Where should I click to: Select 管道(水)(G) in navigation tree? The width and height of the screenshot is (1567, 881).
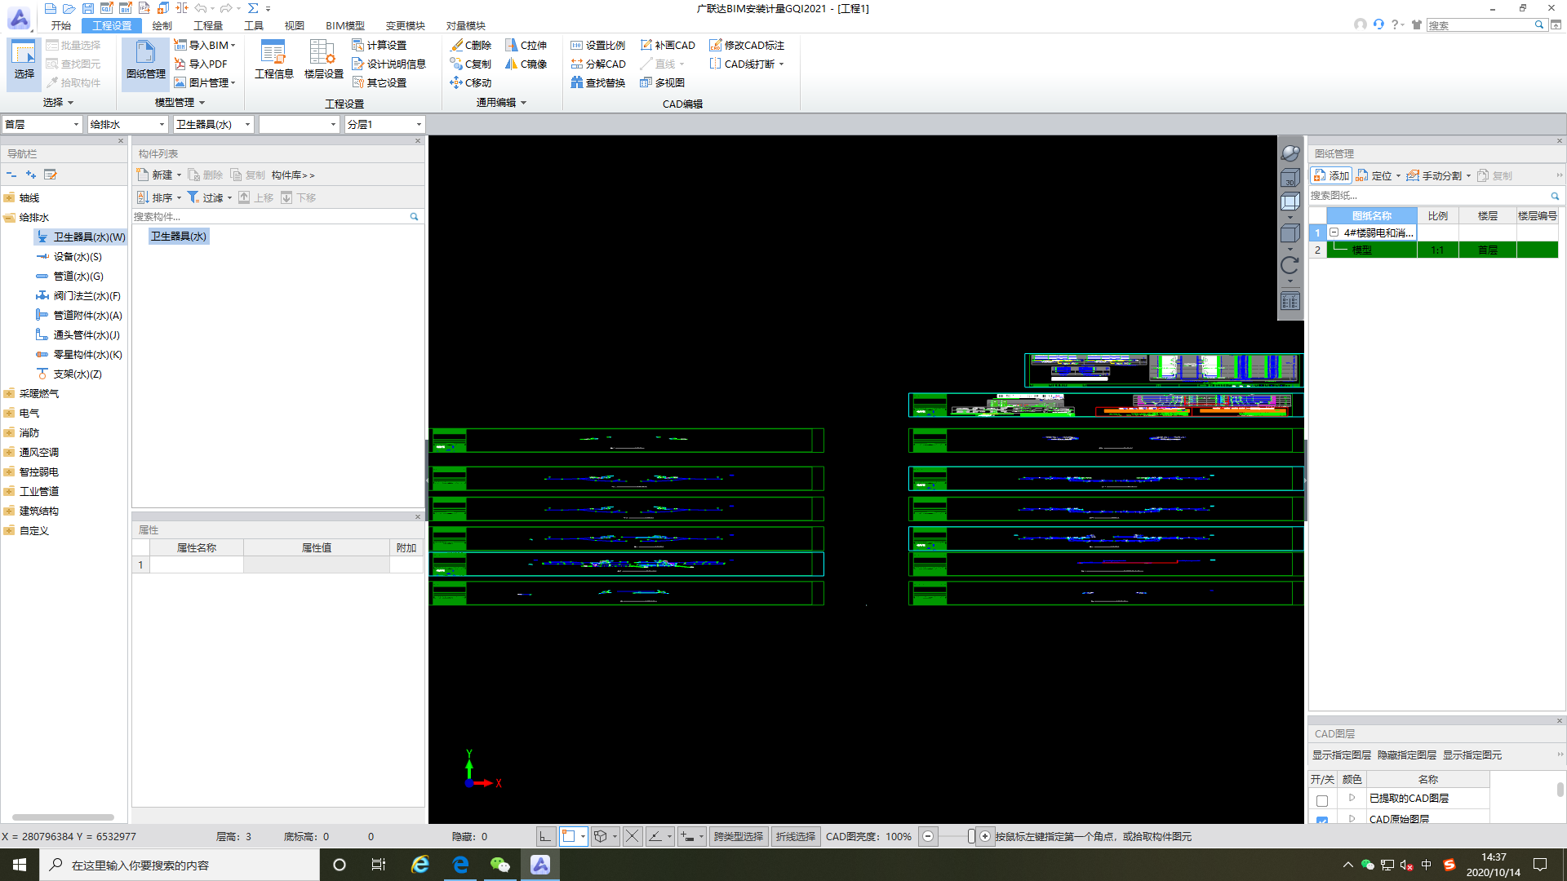[x=78, y=276]
